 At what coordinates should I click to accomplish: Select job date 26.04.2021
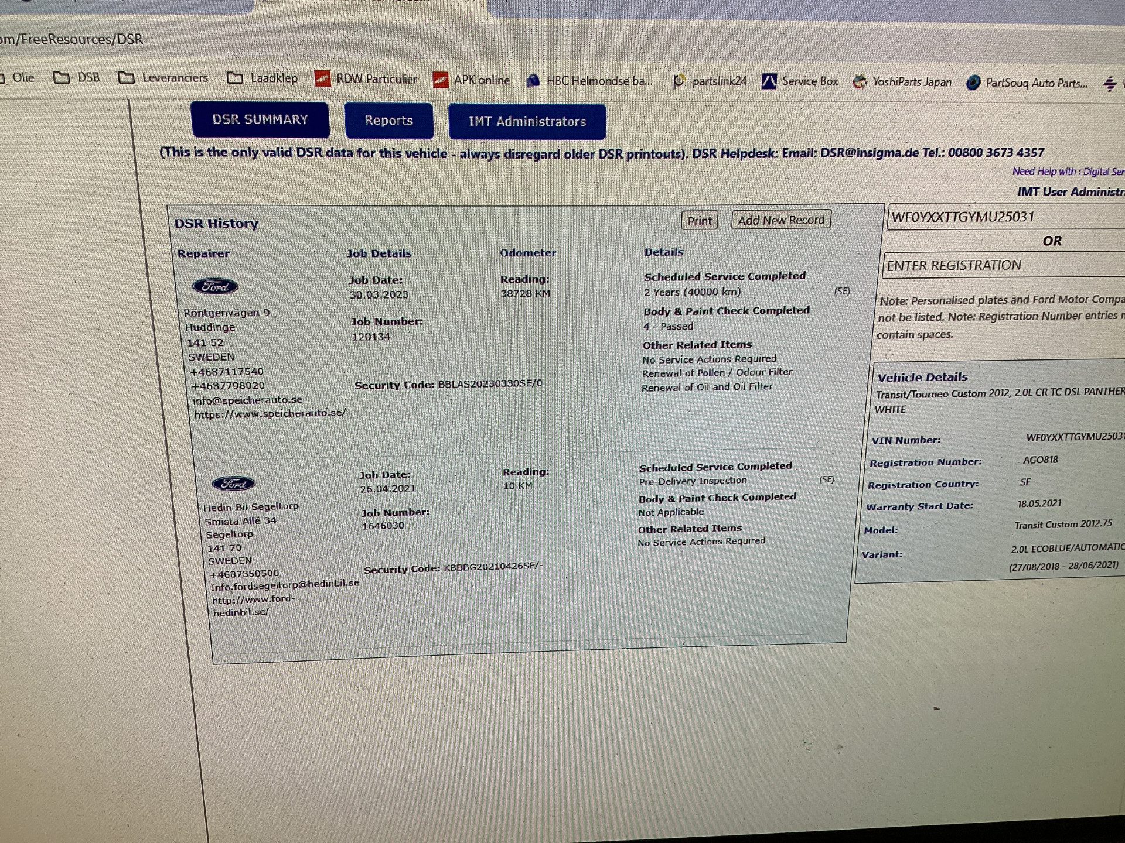click(388, 488)
